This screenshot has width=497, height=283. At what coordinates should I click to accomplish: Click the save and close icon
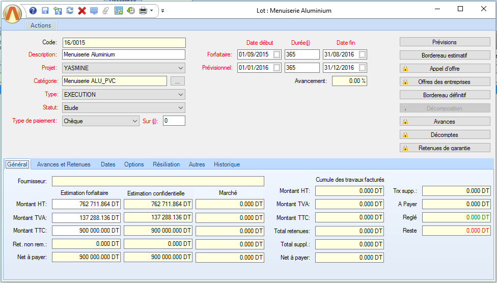[x=57, y=11]
